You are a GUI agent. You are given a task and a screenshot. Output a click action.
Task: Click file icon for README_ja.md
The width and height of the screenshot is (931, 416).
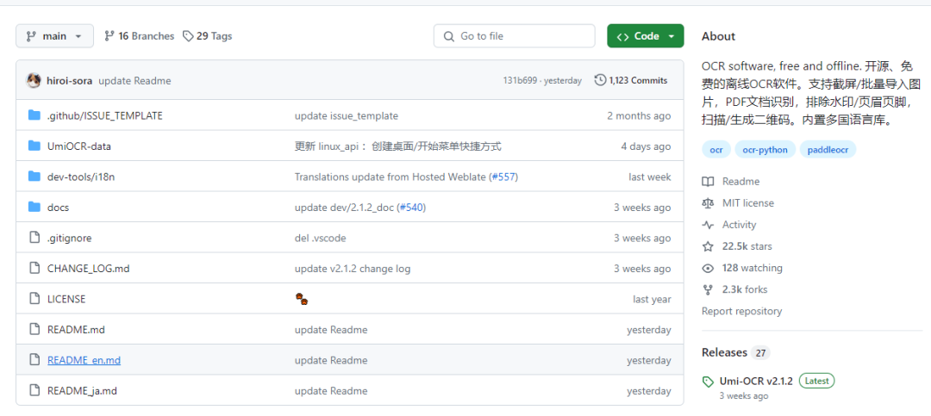click(34, 390)
